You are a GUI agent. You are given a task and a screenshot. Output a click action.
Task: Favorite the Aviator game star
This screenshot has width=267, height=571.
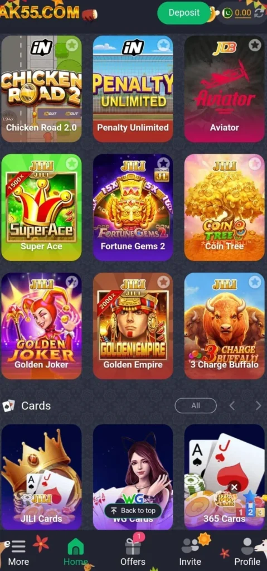click(255, 45)
